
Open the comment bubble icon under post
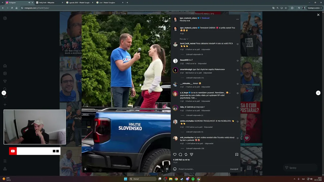(x=180, y=154)
